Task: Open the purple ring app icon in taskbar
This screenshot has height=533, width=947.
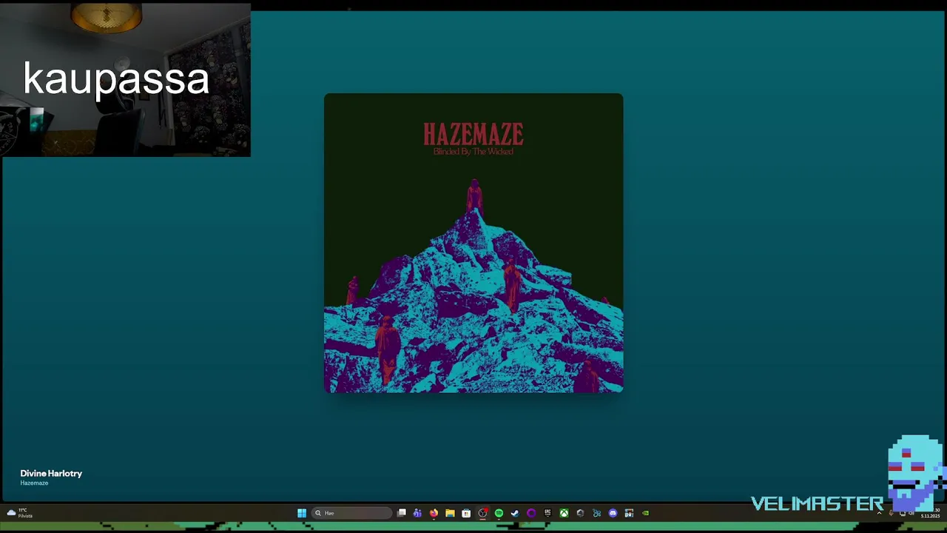Action: (531, 513)
